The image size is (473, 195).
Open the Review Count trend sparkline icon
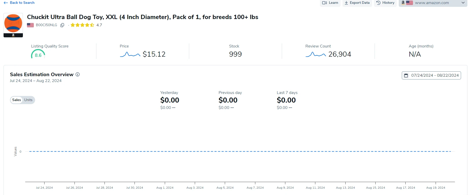(316, 54)
